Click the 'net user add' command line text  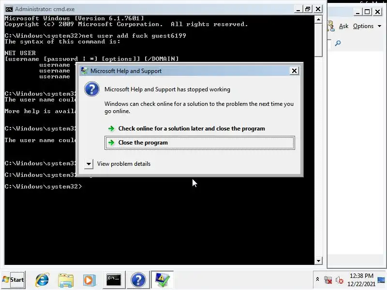pyautogui.click(x=134, y=36)
